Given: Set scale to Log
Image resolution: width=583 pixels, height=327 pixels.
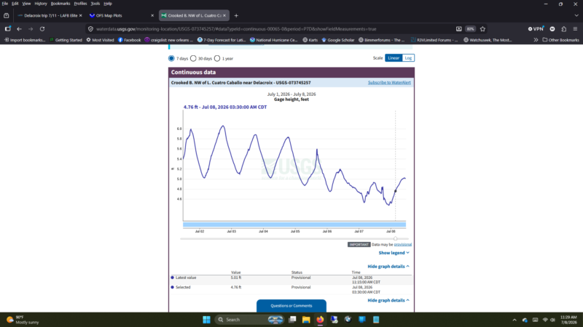Looking at the screenshot, I should click(x=408, y=58).
